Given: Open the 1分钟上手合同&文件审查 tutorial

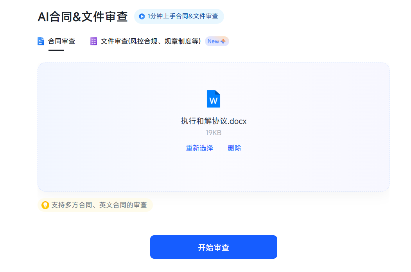Looking at the screenshot, I should [x=179, y=16].
